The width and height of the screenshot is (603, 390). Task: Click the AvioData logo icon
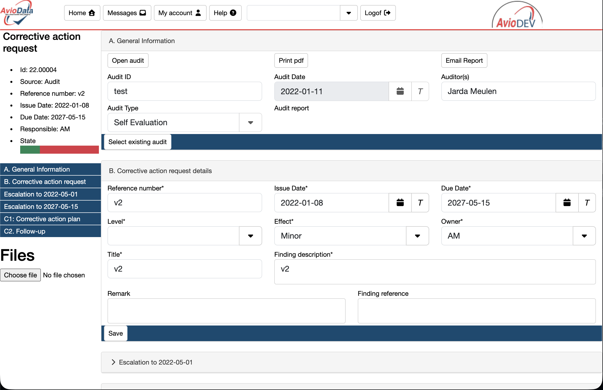(17, 13)
